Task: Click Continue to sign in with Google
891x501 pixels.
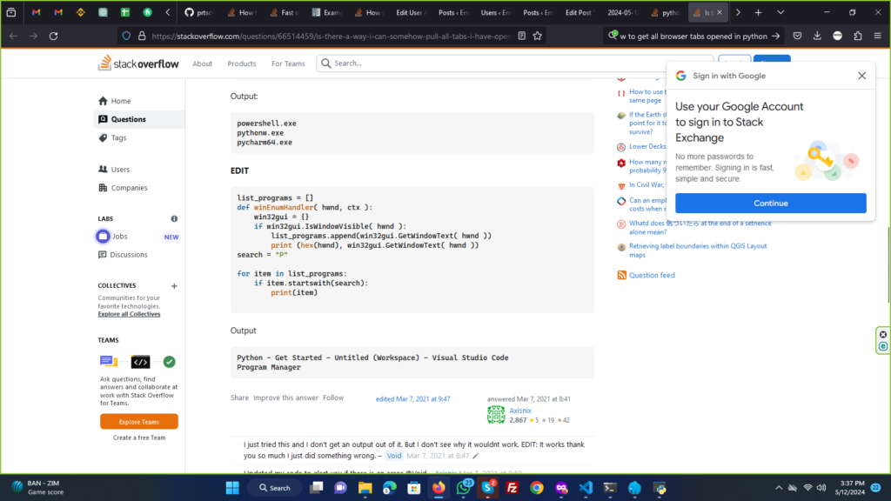Action: point(770,204)
